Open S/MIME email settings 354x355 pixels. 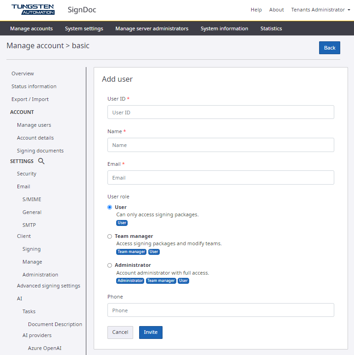coord(32,199)
